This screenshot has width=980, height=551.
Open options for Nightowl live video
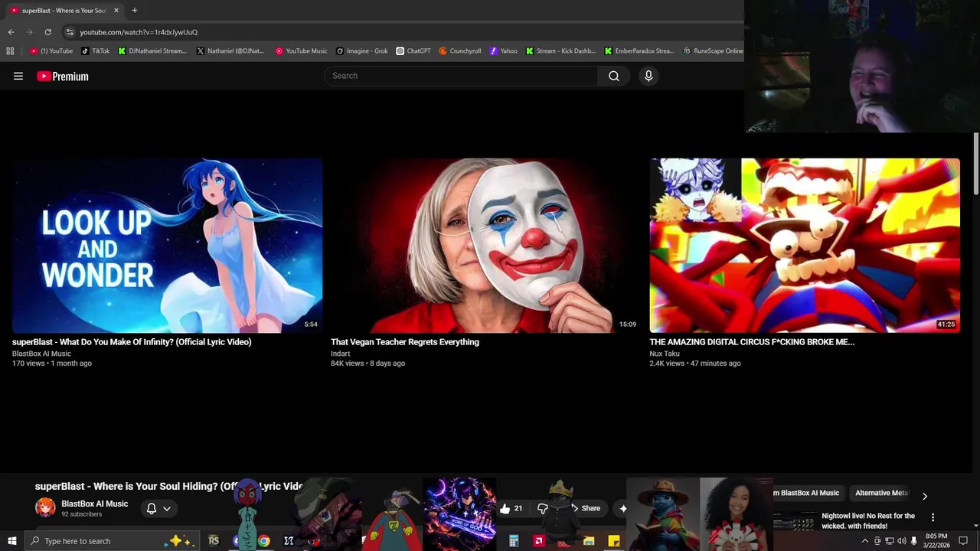coord(933,518)
